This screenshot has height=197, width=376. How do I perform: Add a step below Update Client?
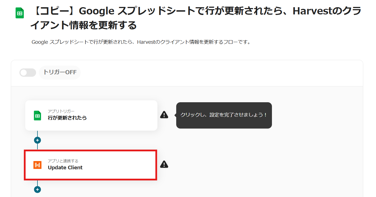37,190
